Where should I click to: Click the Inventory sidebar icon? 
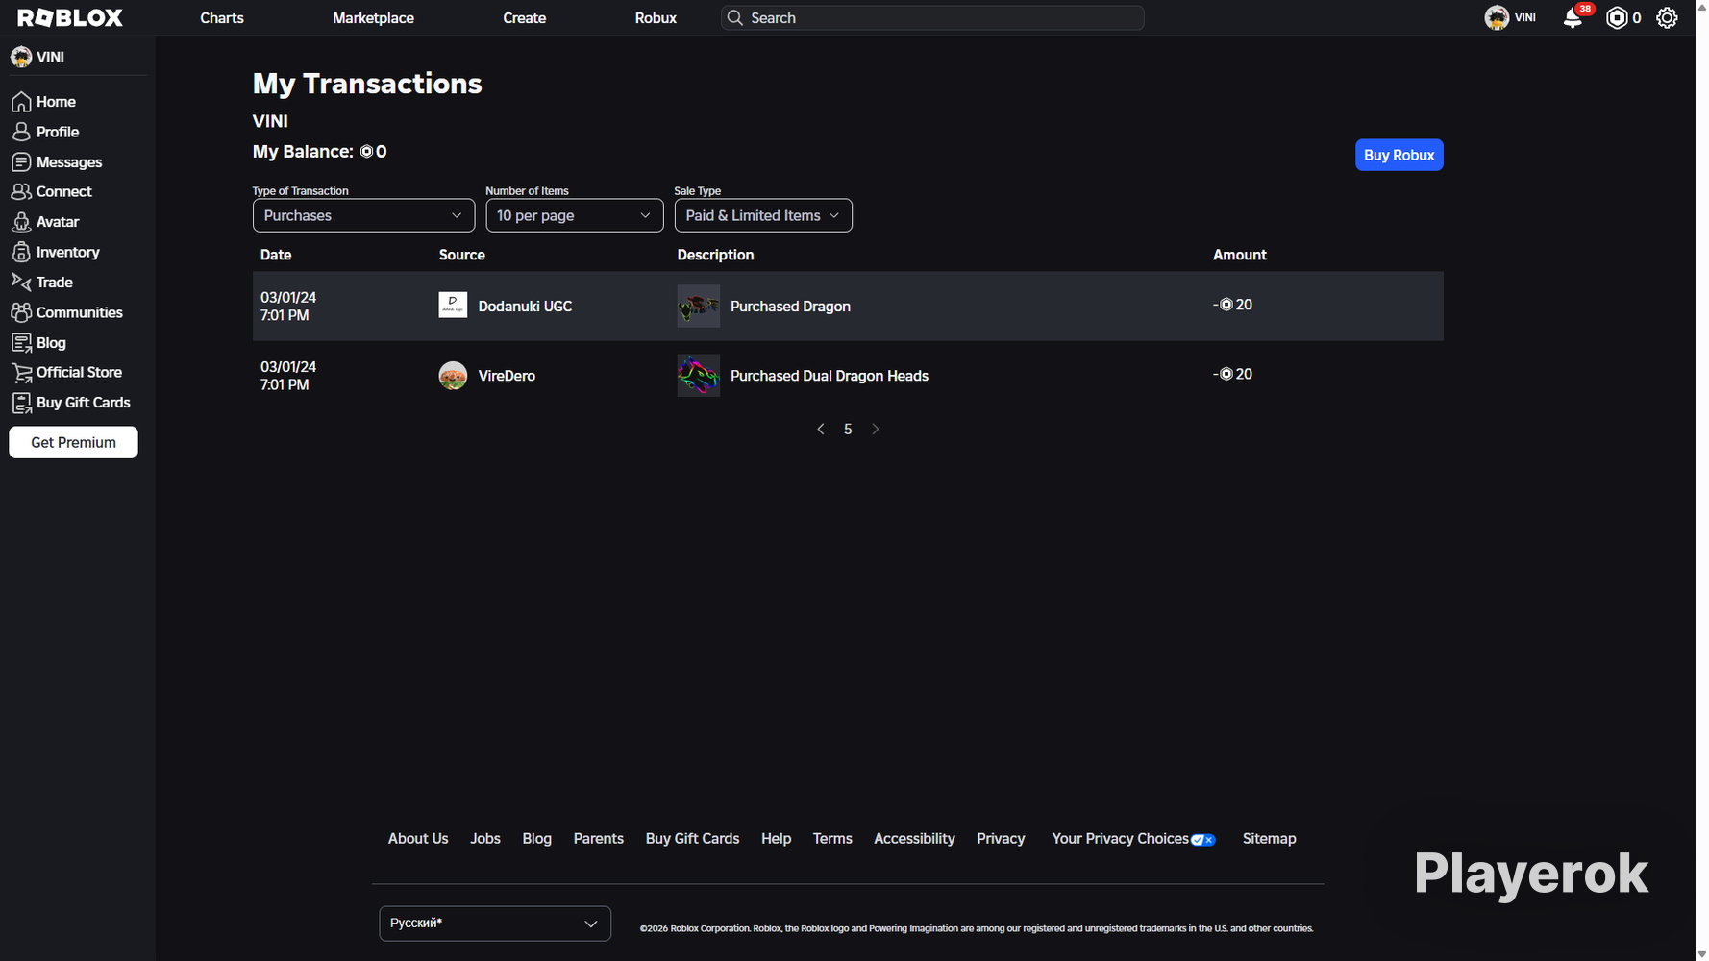(21, 252)
